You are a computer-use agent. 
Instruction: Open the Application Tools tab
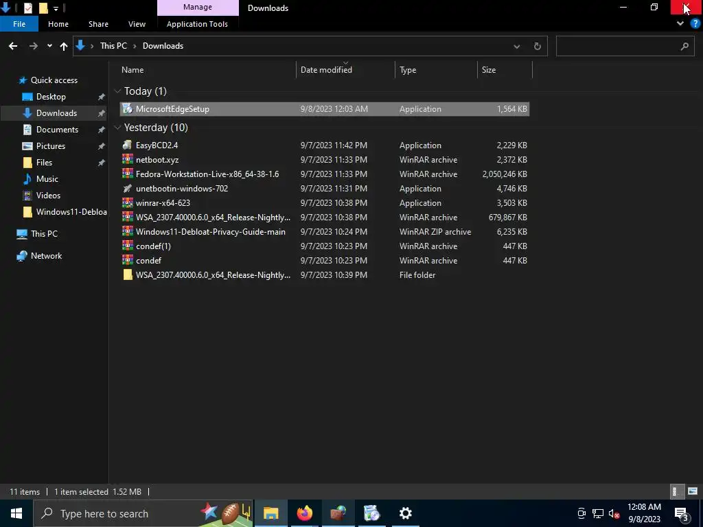[x=197, y=24]
